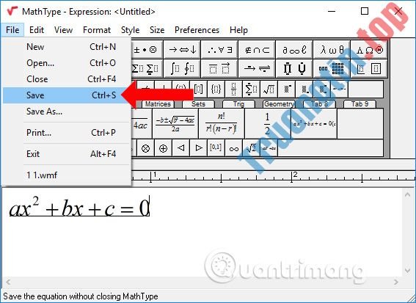Image resolution: width=416 pixels, height=303 pixels.
Task: Open the Style menu
Action: pos(131,30)
